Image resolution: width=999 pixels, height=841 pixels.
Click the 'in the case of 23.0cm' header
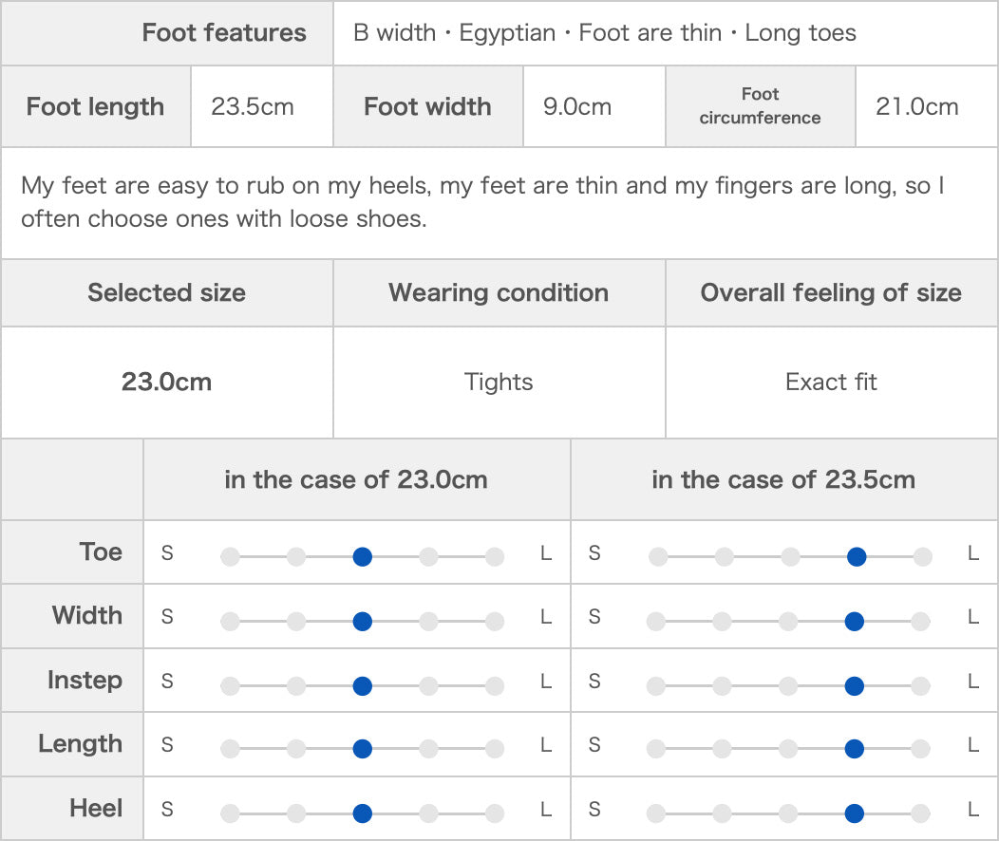tap(357, 479)
